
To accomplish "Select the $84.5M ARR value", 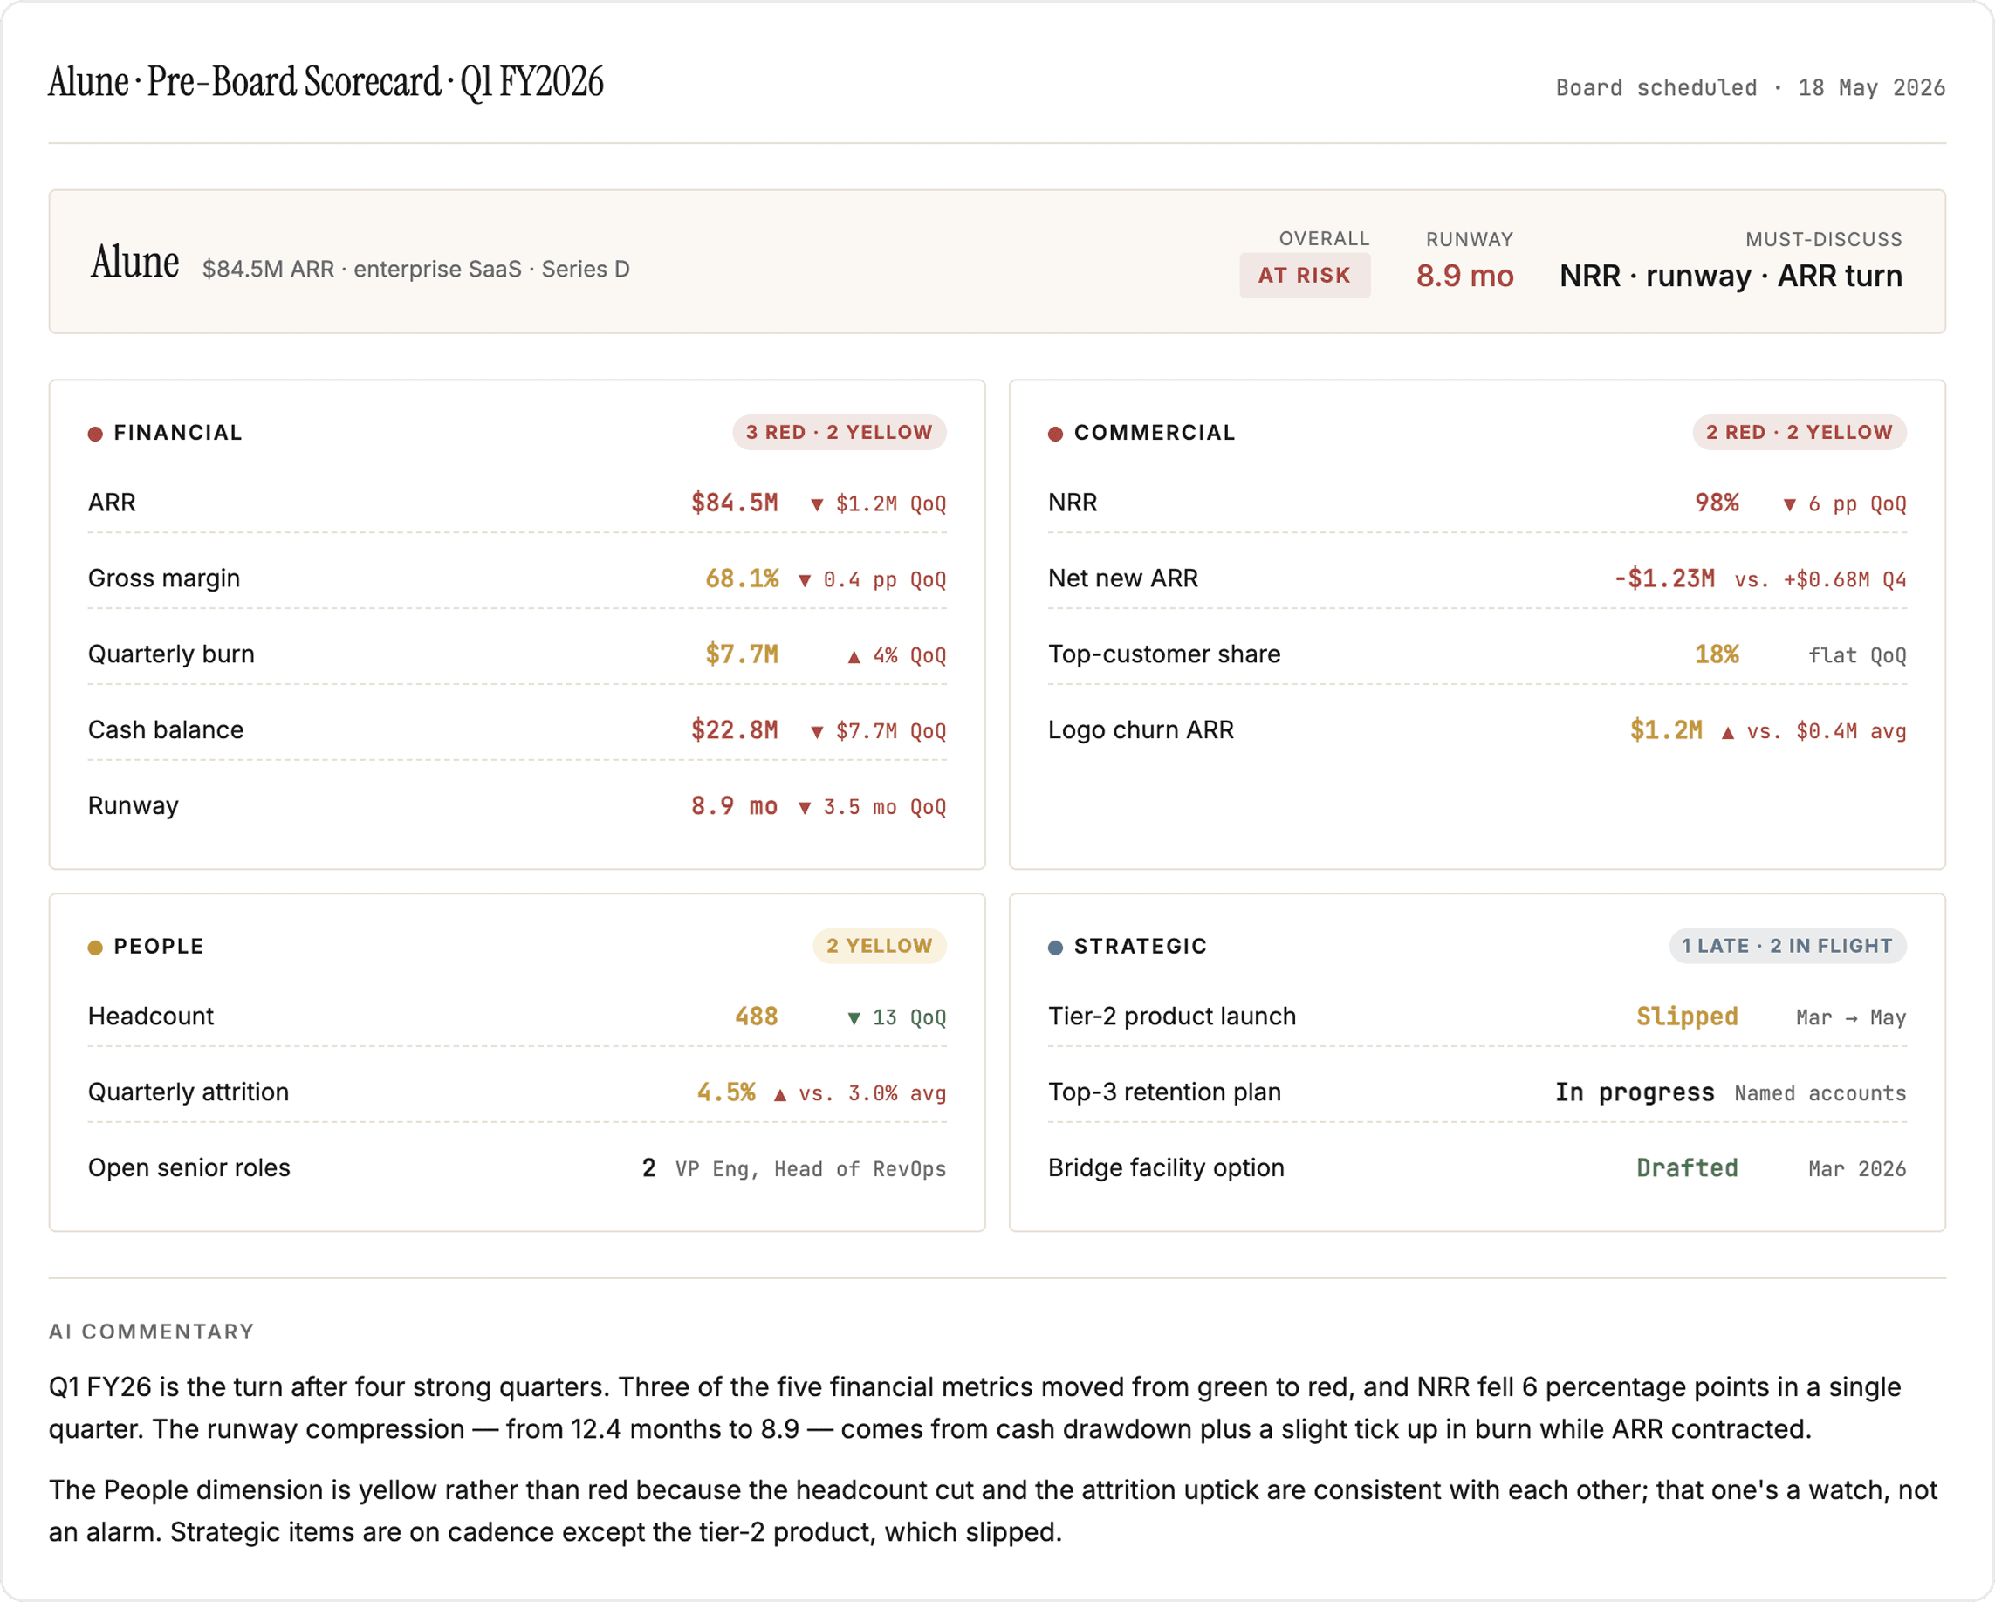I will [x=735, y=503].
